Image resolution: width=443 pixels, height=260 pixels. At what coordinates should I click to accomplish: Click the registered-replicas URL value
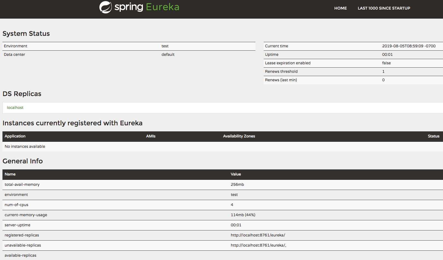[258, 235]
